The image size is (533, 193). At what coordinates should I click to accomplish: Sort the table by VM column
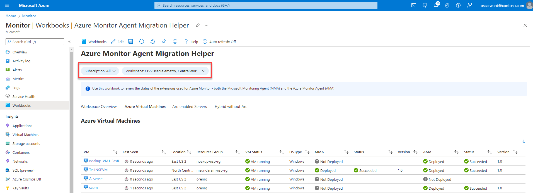pyautogui.click(x=115, y=152)
